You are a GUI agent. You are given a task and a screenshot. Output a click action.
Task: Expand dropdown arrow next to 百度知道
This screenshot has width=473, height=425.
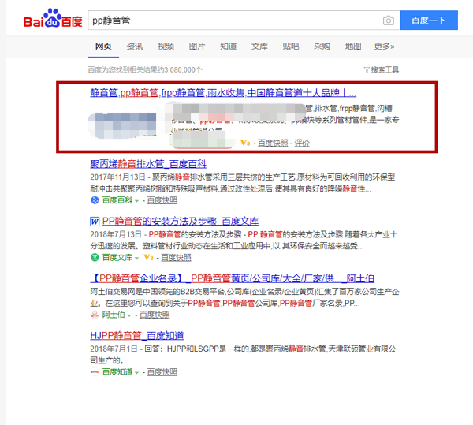136,373
